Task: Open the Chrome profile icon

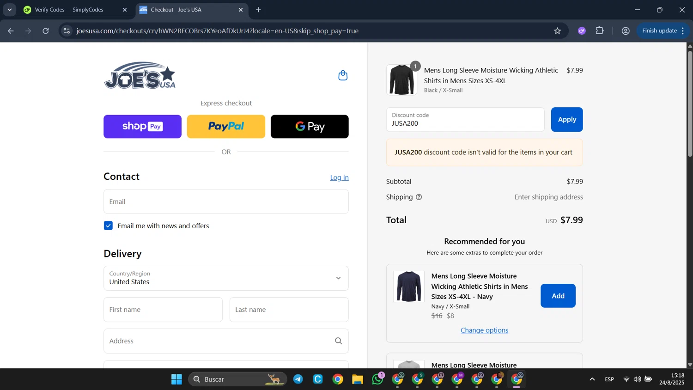Action: (x=626, y=31)
